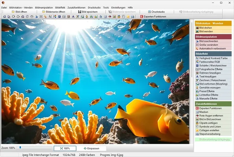The image size is (234, 157).
Task: Click the '1024x768' status bar entry
Action: pos(69,155)
